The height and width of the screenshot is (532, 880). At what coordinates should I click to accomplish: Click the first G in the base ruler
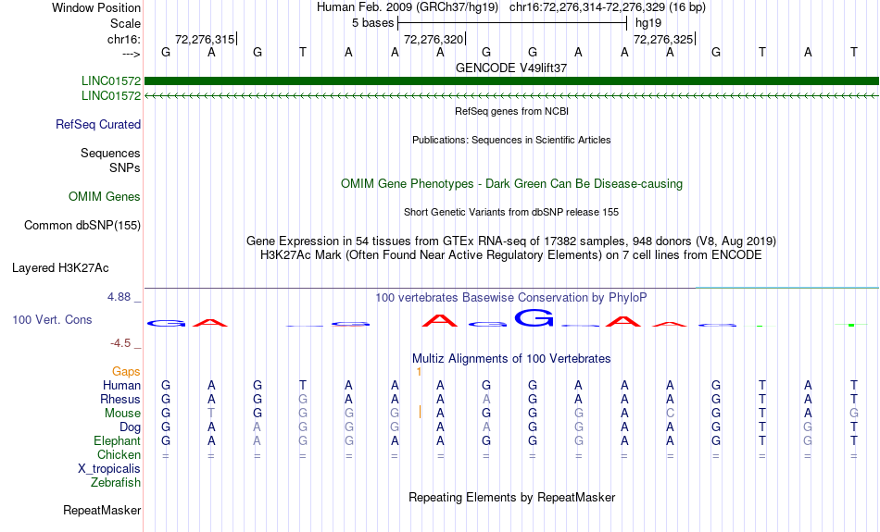166,53
